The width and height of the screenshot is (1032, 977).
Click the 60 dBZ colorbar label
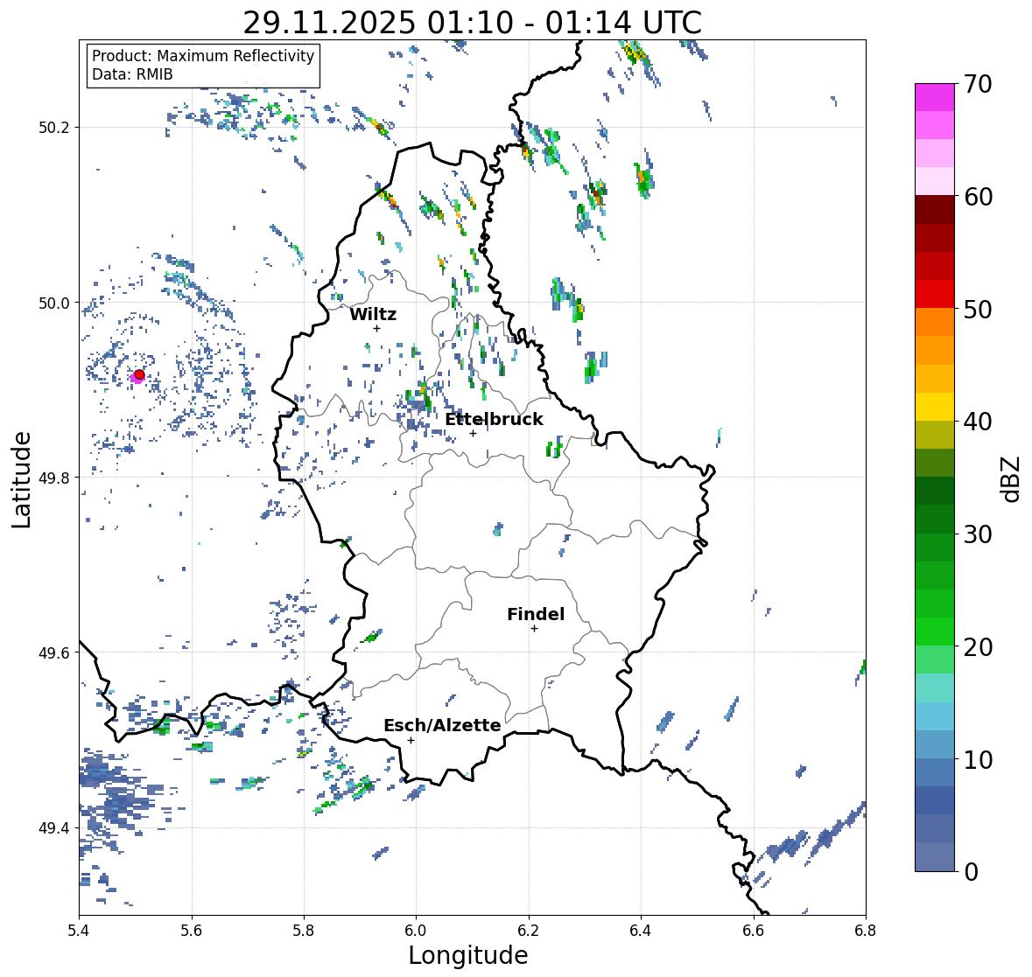978,197
